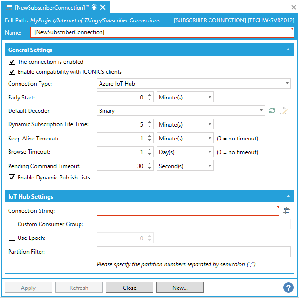Image resolution: width=299 pixels, height=298 pixels.
Task: Decrease Browse Timeout value
Action: point(149,154)
